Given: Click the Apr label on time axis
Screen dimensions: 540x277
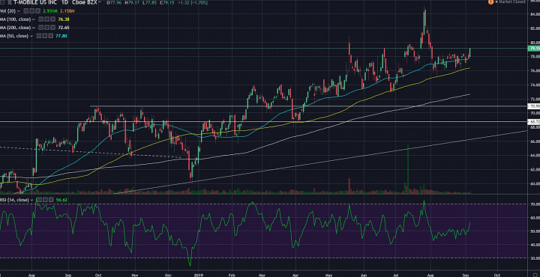Looking at the screenshot, I should 295,275.
